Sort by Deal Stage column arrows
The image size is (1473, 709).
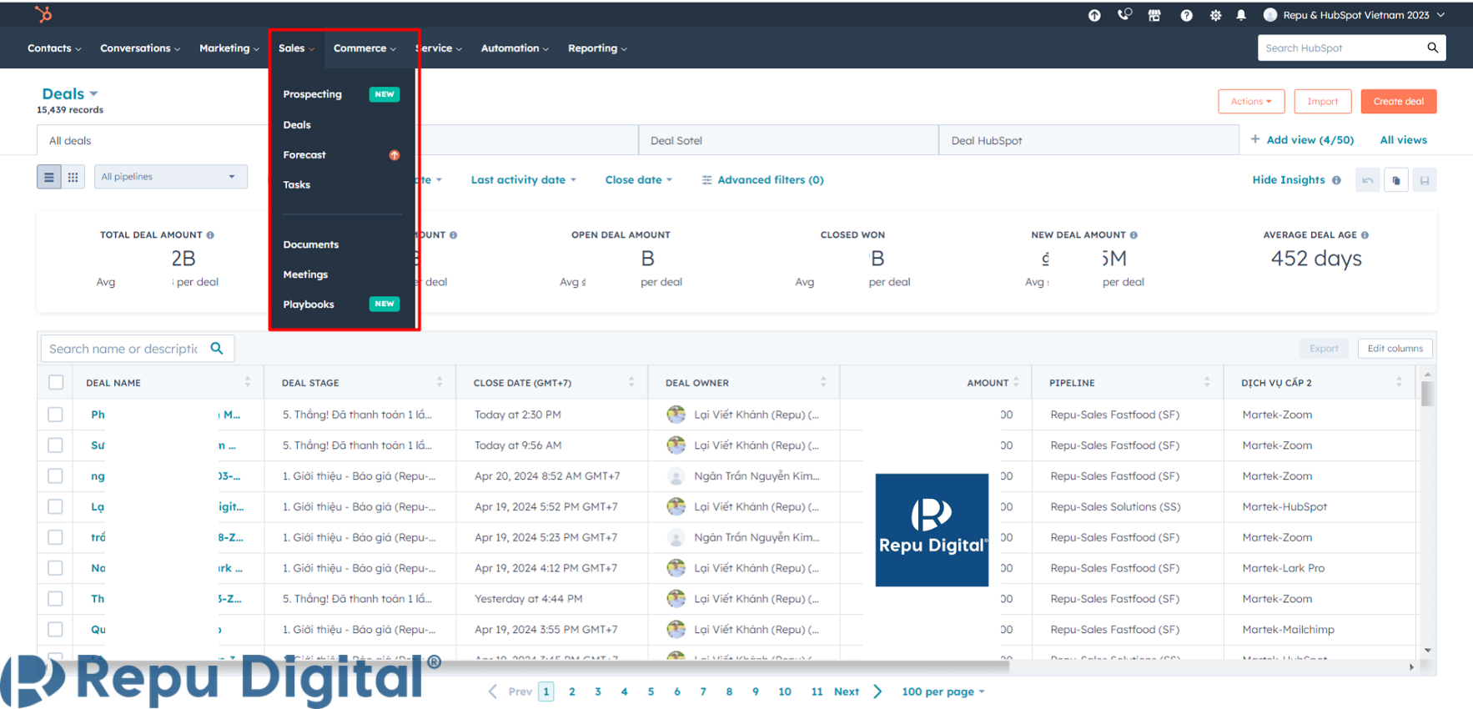tap(440, 382)
